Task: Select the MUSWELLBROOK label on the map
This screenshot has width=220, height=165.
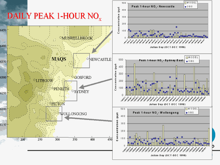Action: [77, 38]
